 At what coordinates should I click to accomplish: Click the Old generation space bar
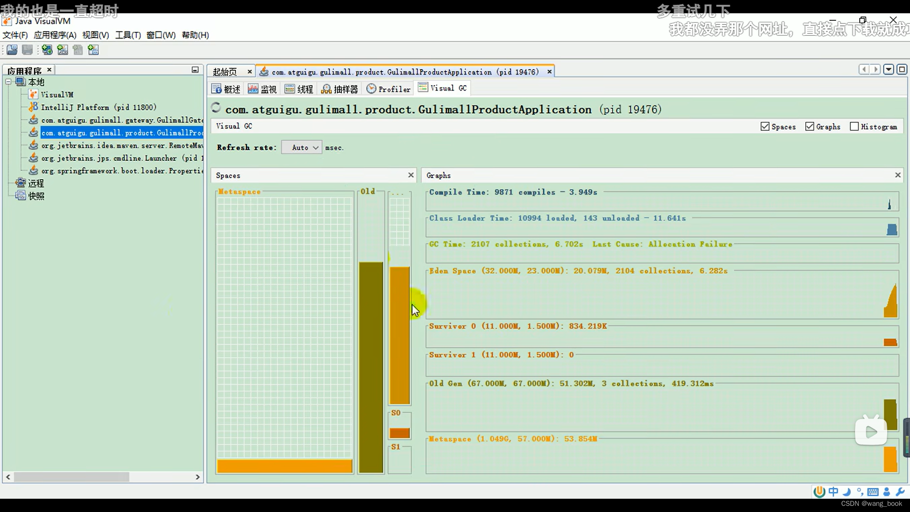click(371, 367)
